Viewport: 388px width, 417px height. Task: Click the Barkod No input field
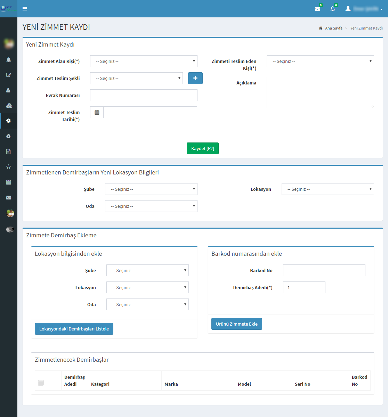[324, 270]
